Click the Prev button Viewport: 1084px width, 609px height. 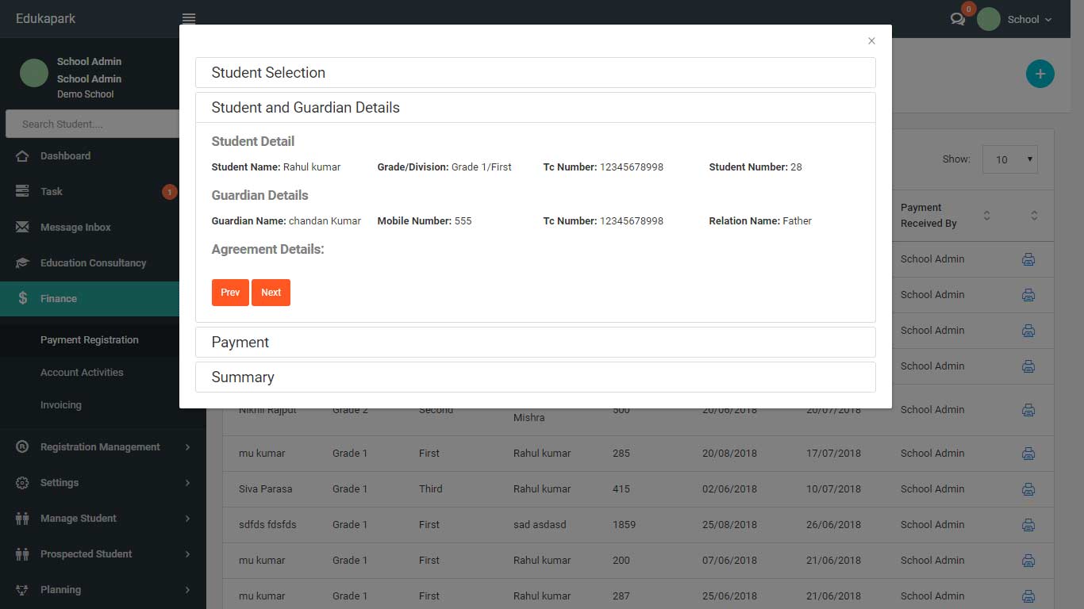(230, 292)
